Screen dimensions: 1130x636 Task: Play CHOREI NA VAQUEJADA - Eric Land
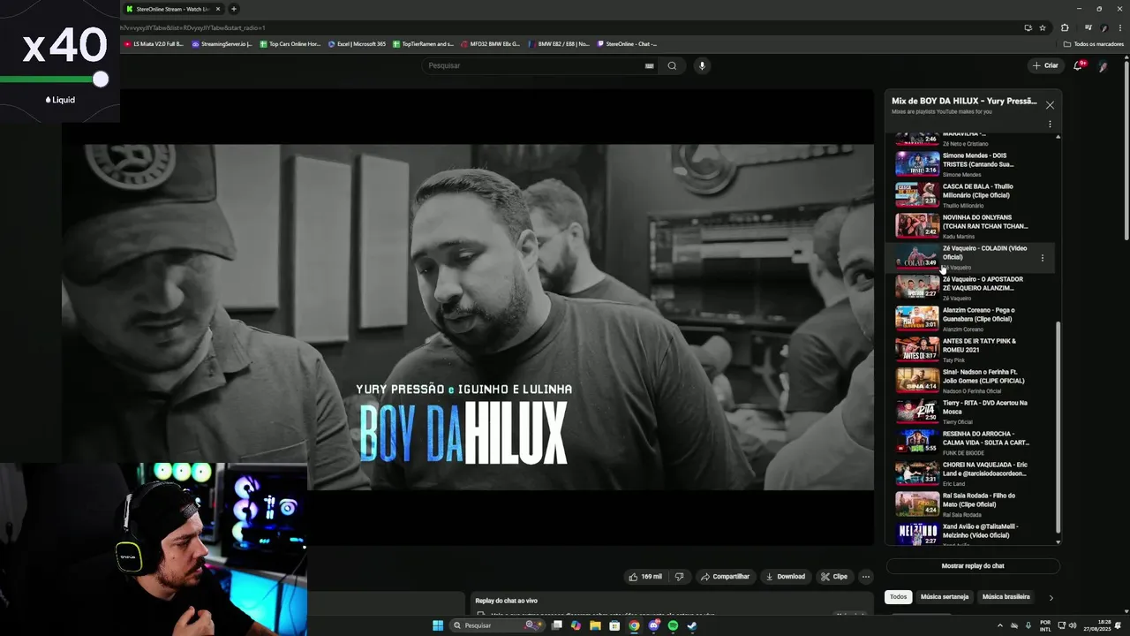click(x=971, y=473)
